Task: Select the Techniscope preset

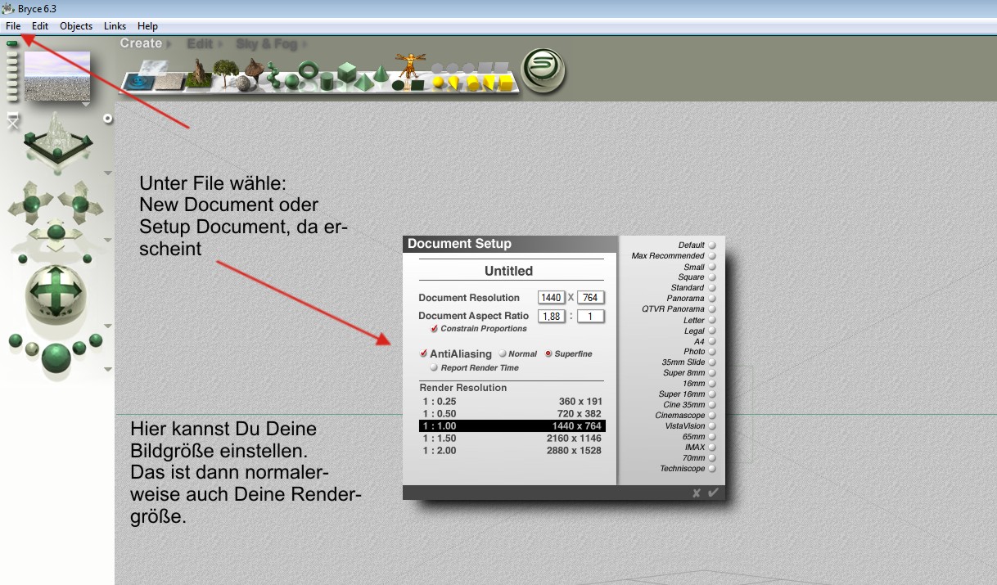Action: click(711, 469)
